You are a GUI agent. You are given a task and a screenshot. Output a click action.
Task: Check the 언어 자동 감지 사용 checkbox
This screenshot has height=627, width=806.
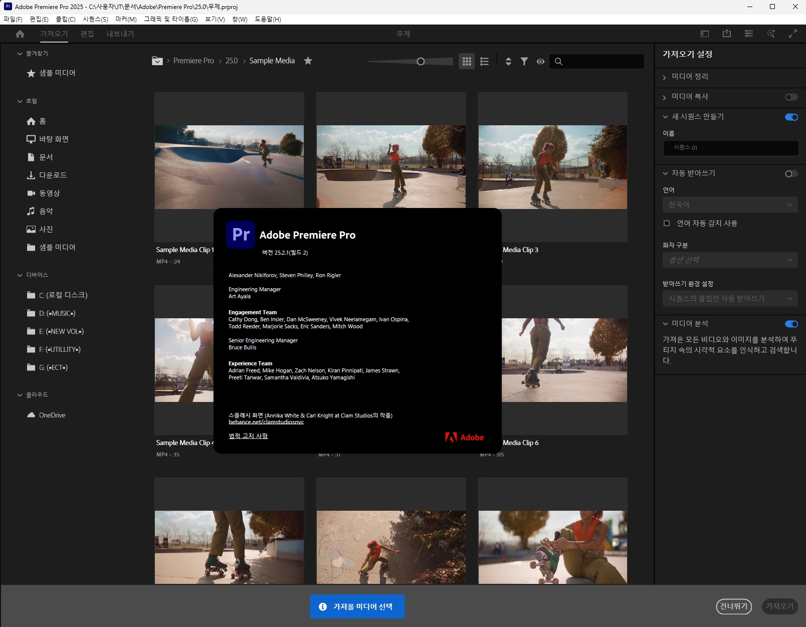coord(667,224)
